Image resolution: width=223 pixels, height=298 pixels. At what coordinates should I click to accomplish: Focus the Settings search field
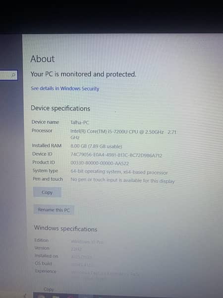8,75
